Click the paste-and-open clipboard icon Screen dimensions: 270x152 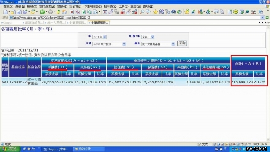(13, 12)
